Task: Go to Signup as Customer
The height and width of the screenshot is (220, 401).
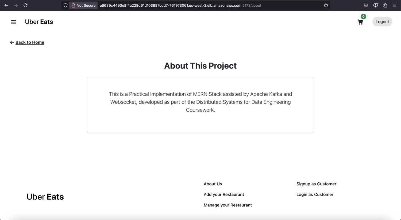Action: 316,184
